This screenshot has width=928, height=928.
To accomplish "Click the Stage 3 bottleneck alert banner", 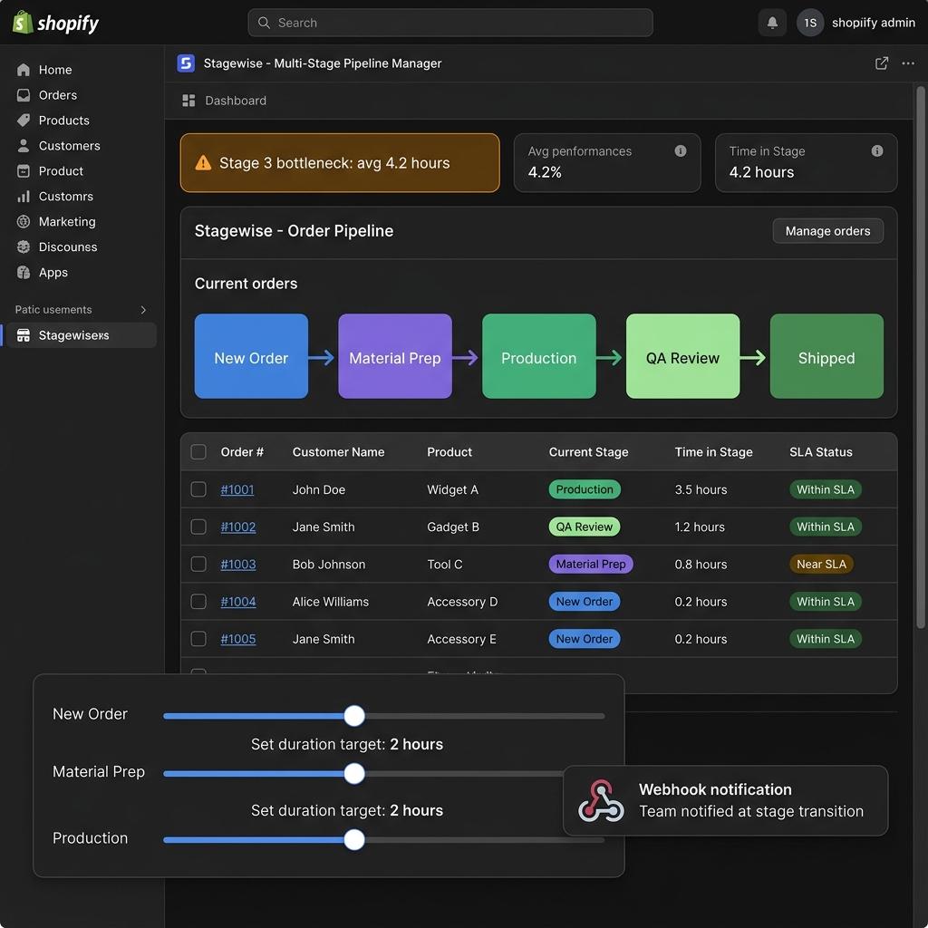I will coord(340,163).
